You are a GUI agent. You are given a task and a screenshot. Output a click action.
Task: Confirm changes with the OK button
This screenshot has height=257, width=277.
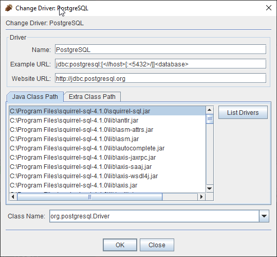pos(120,245)
